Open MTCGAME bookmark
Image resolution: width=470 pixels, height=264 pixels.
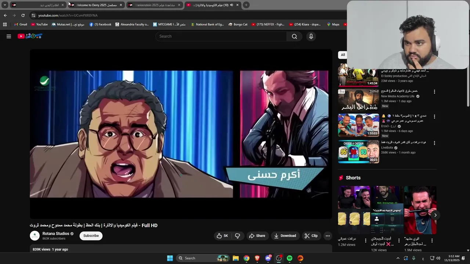click(169, 25)
